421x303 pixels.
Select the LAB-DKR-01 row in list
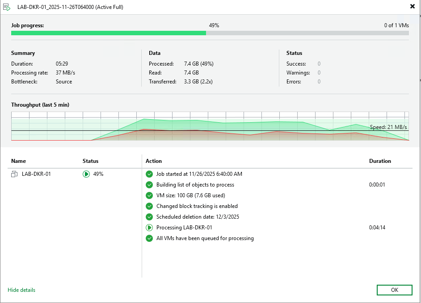(36, 174)
